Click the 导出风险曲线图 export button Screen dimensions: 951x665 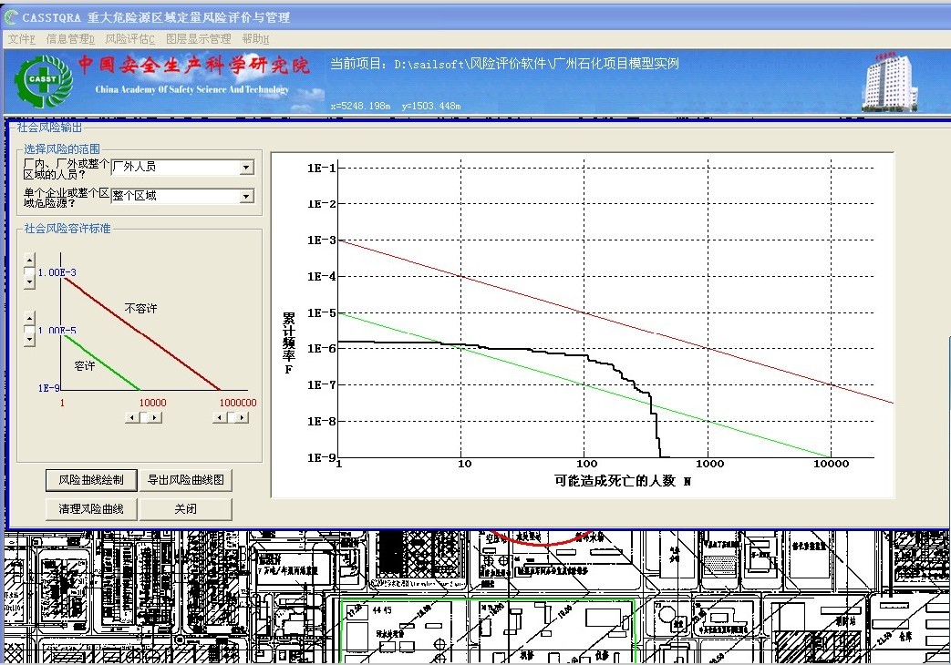point(185,480)
